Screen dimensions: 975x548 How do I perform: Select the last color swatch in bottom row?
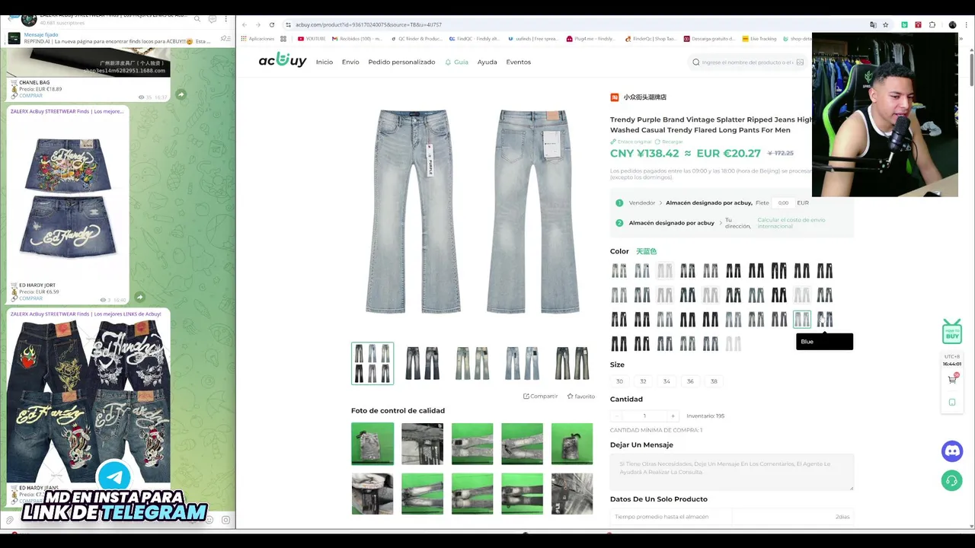(733, 344)
